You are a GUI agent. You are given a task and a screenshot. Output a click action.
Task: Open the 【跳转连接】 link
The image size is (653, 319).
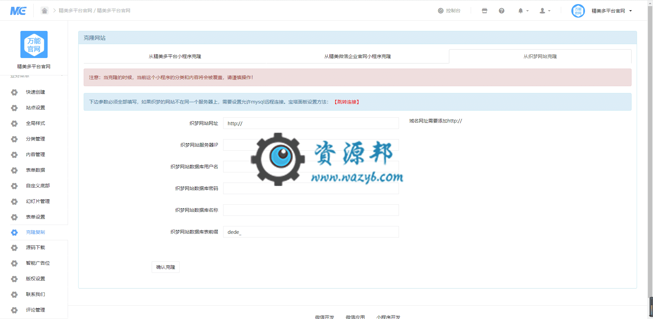pyautogui.click(x=347, y=102)
